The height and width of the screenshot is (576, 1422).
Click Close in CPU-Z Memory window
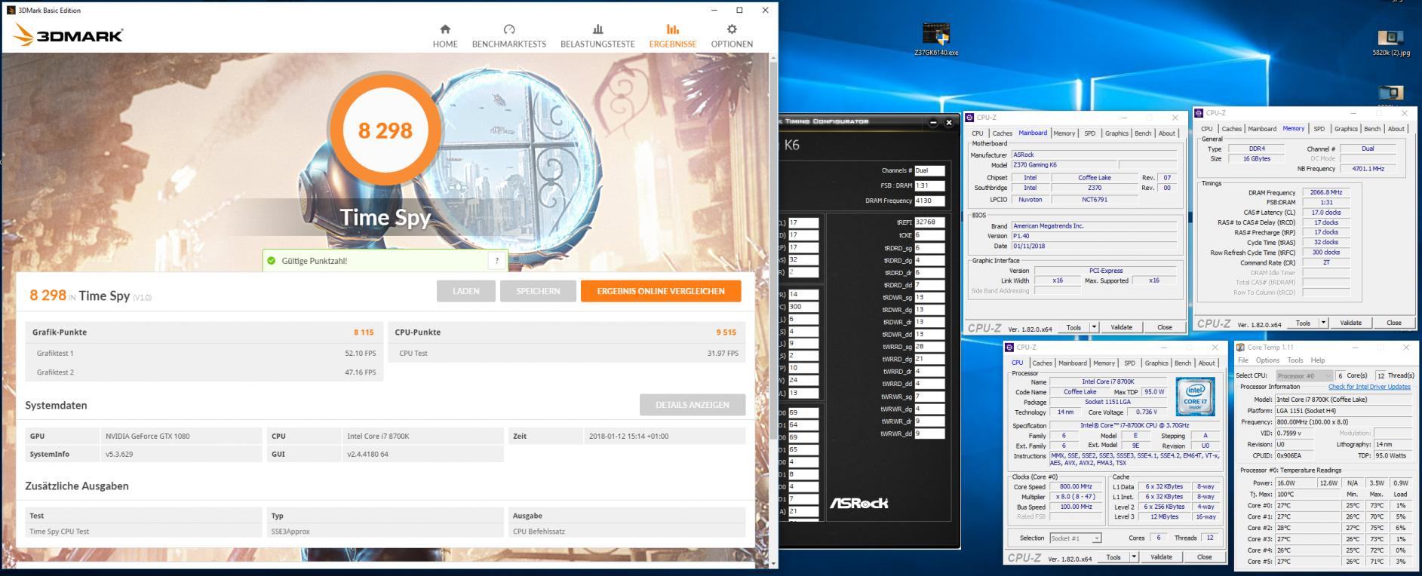[1393, 323]
